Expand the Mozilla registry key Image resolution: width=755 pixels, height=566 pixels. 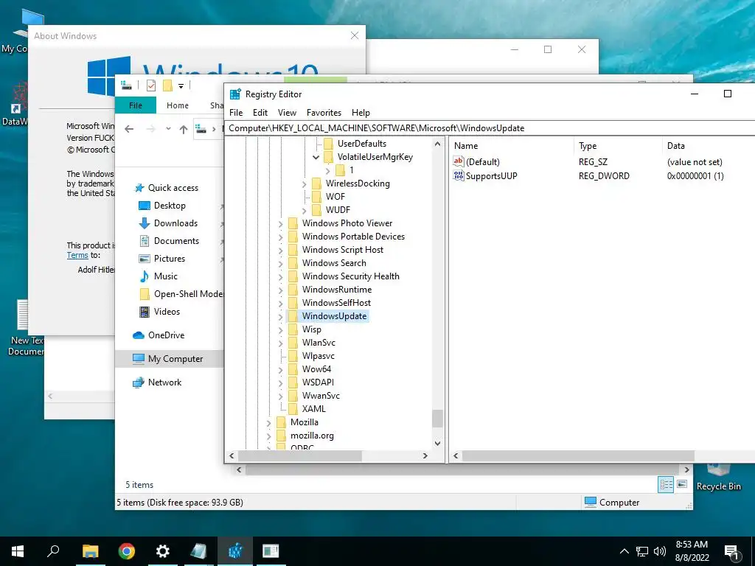pos(269,422)
